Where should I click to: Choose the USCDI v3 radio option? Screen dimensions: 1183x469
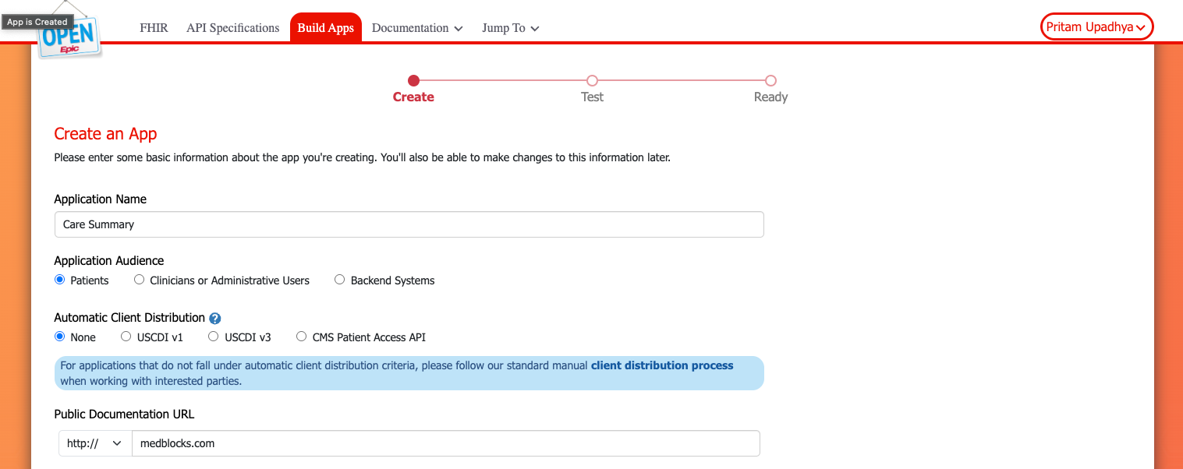[x=214, y=337]
